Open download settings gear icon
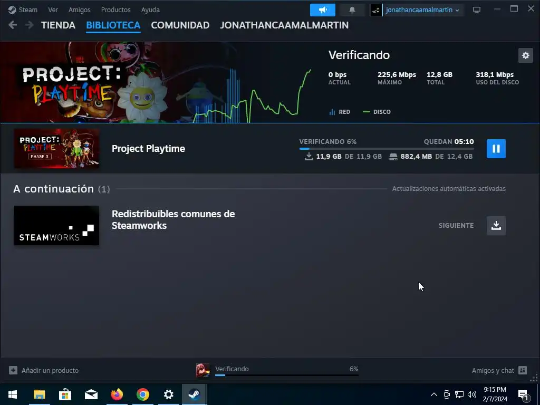Screen dimensions: 540x405 coord(526,55)
